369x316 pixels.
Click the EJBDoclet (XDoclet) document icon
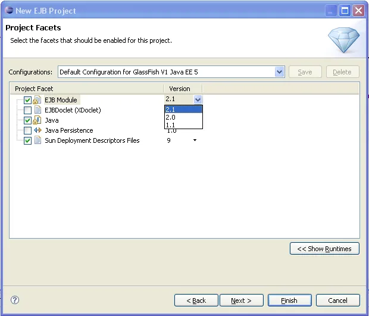pyautogui.click(x=37, y=110)
